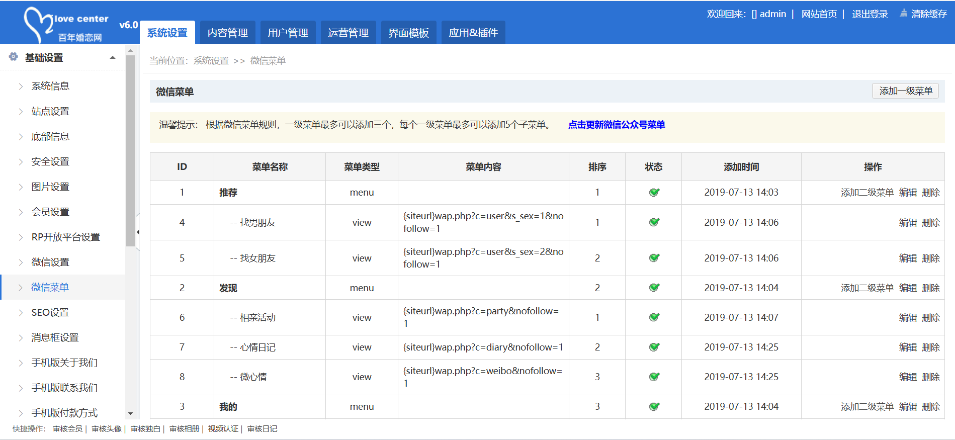Click scroll-down arrow of sidebar scrollbar

(130, 414)
